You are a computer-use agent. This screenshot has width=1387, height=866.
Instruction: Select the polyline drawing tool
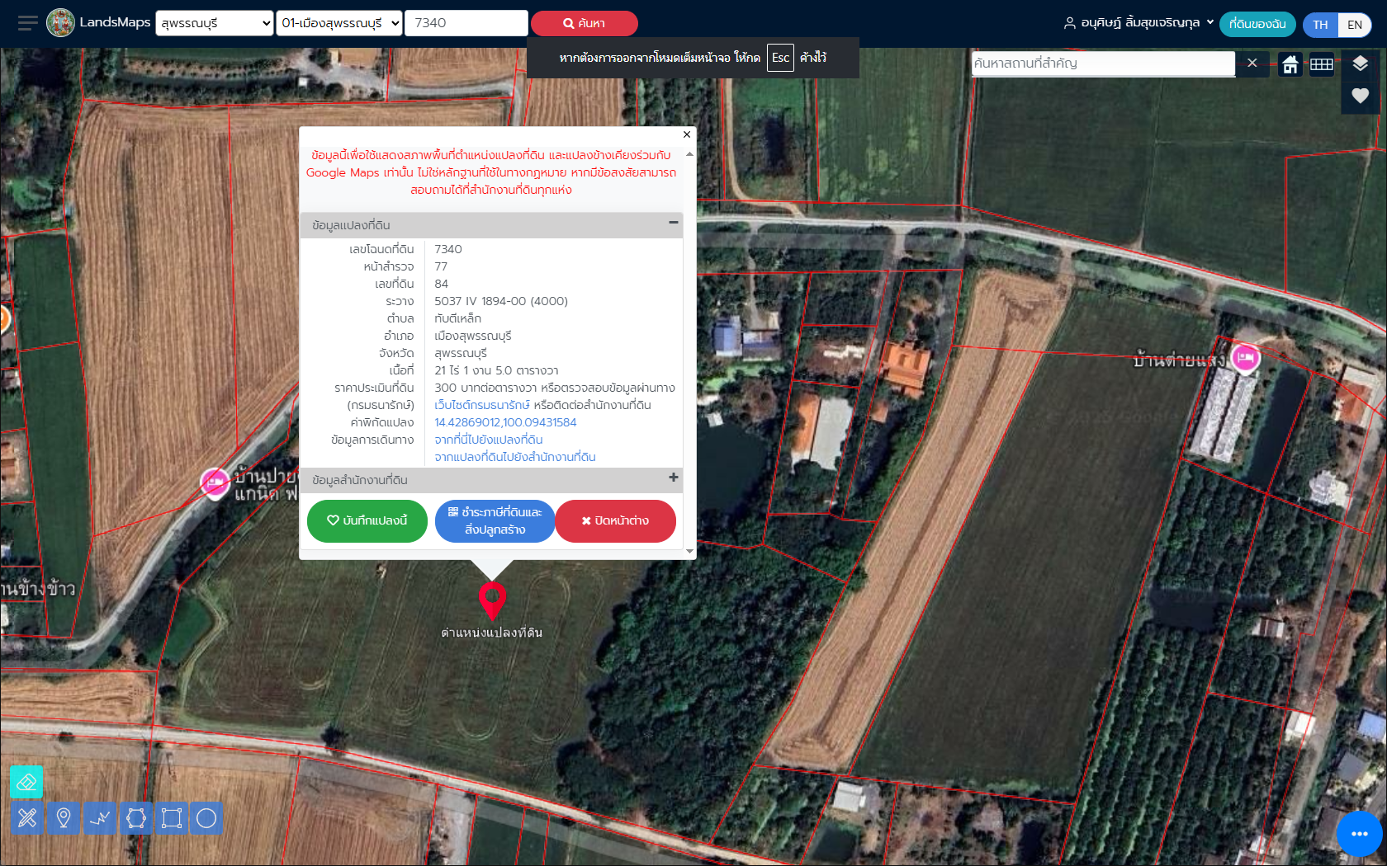[100, 818]
